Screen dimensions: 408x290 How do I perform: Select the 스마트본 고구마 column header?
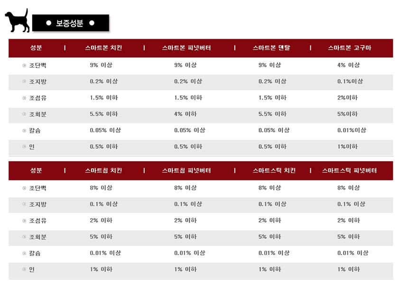point(349,48)
